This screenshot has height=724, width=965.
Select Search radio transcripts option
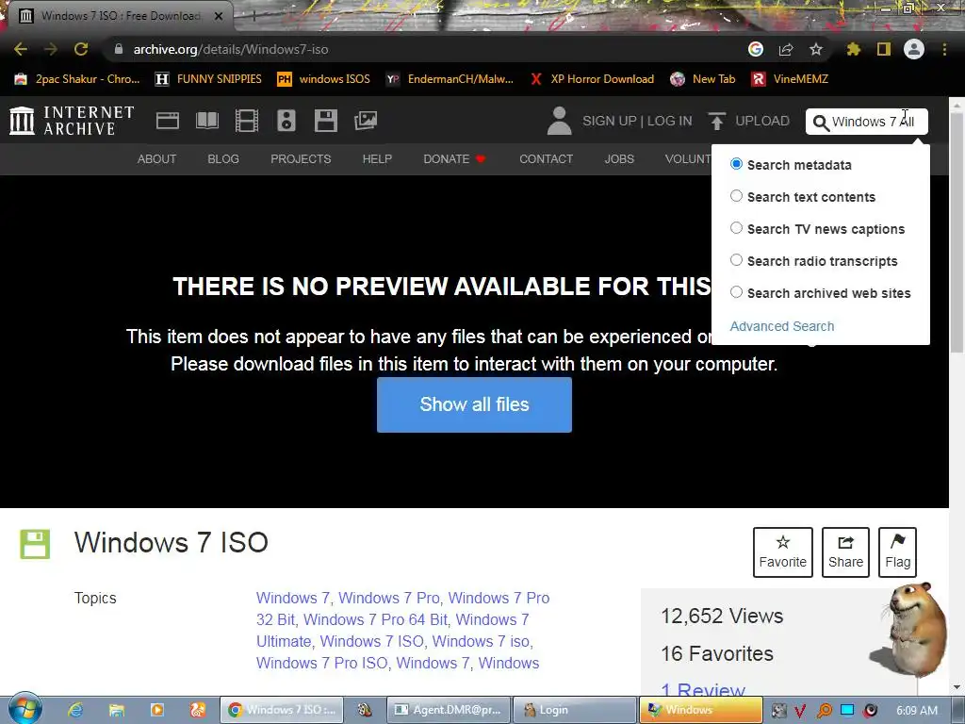736,260
